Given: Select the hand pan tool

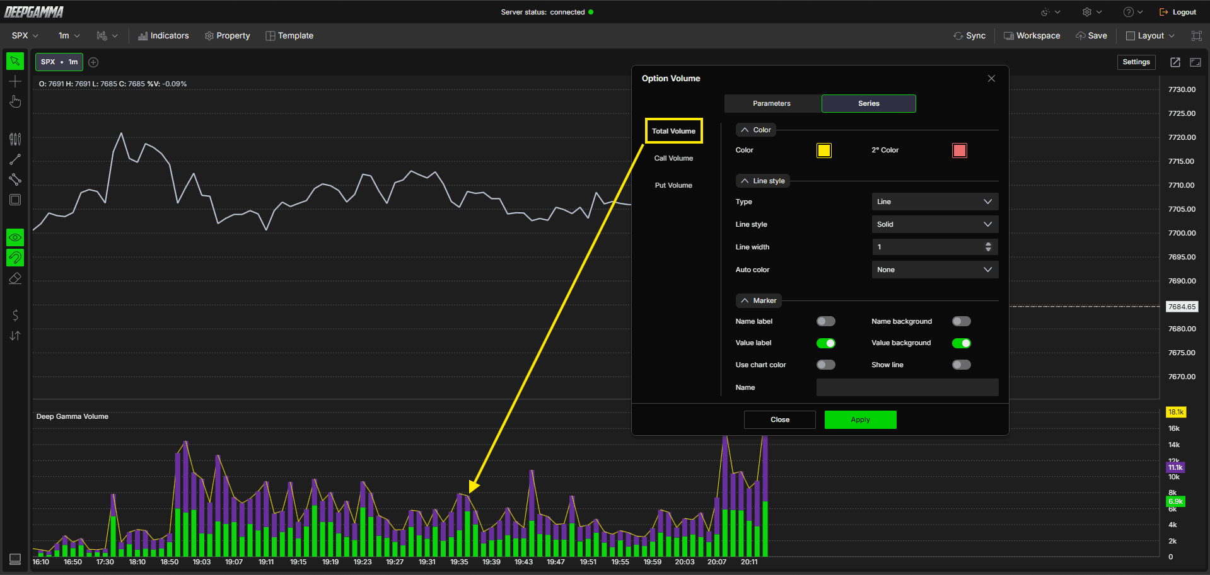Looking at the screenshot, I should [15, 101].
